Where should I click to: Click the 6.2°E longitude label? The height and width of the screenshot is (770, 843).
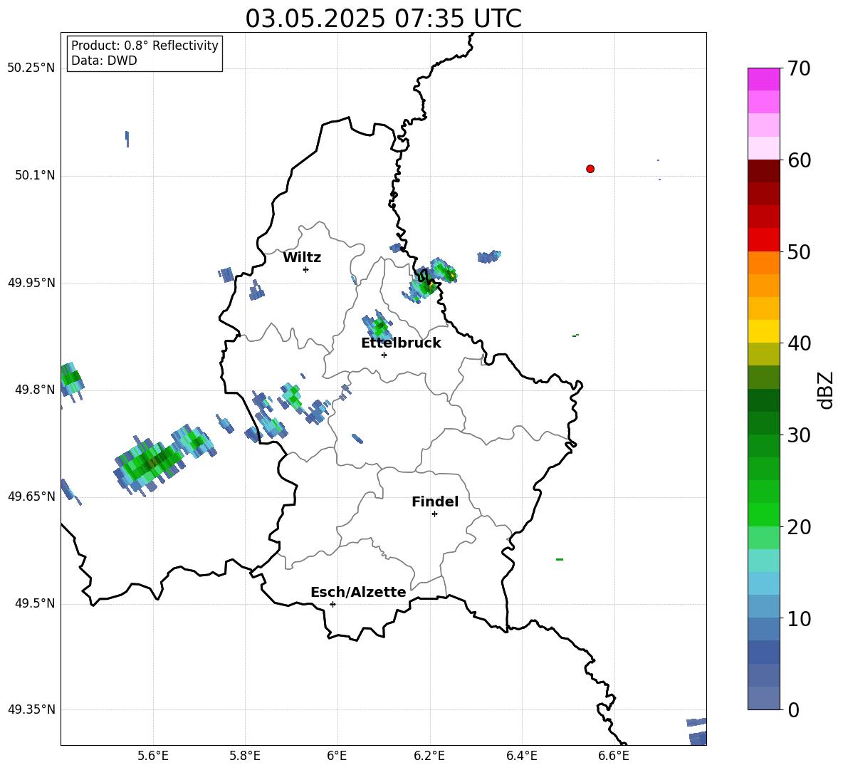[429, 756]
